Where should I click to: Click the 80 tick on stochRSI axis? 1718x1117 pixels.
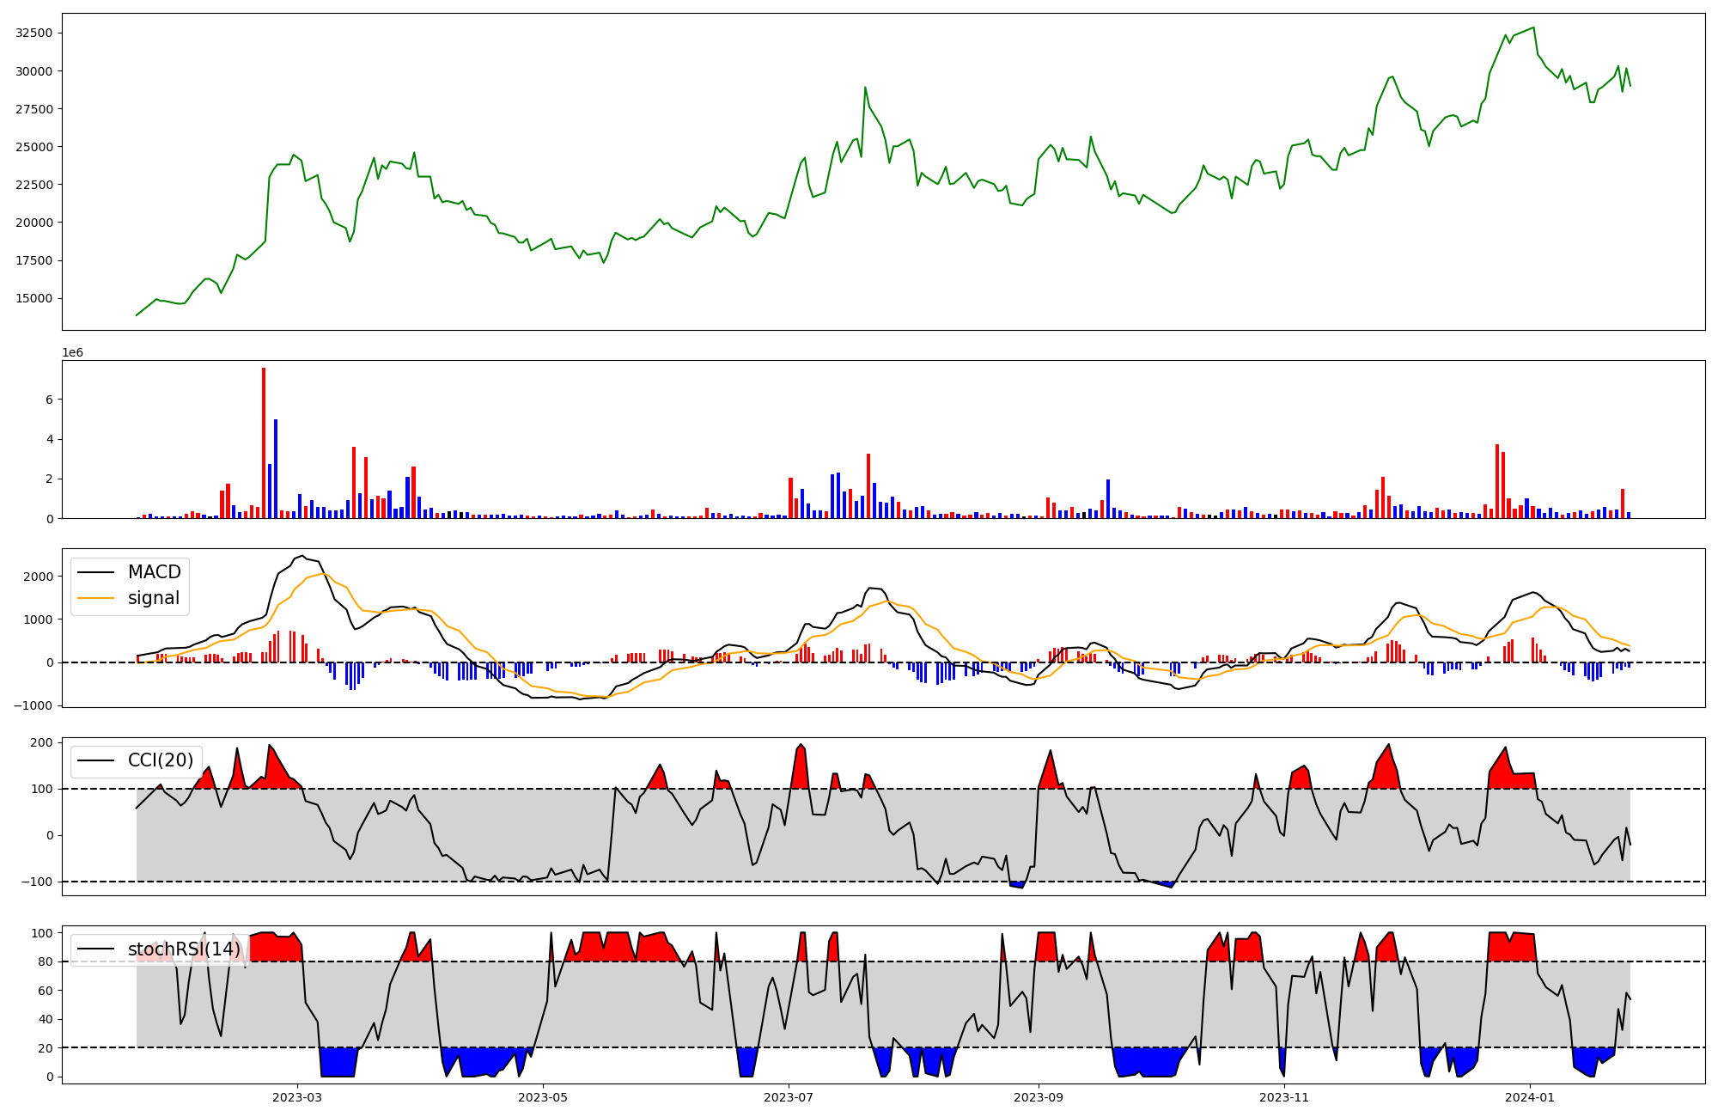pyautogui.click(x=46, y=961)
